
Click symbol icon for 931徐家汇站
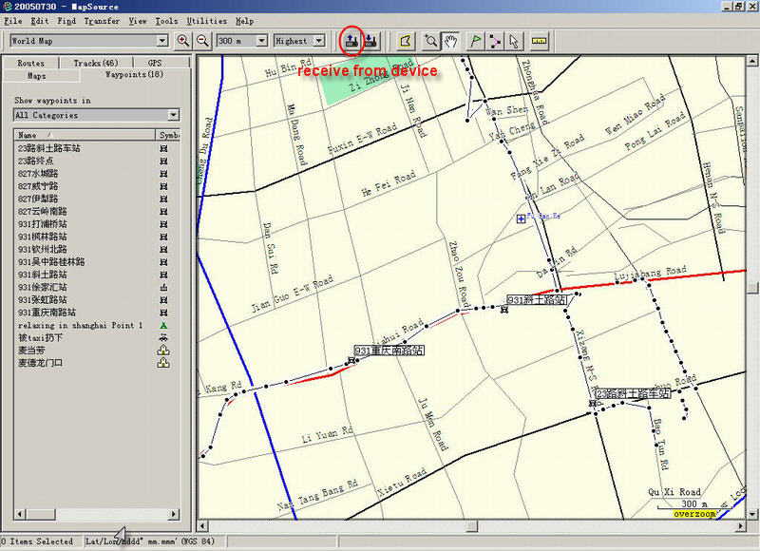pos(163,287)
